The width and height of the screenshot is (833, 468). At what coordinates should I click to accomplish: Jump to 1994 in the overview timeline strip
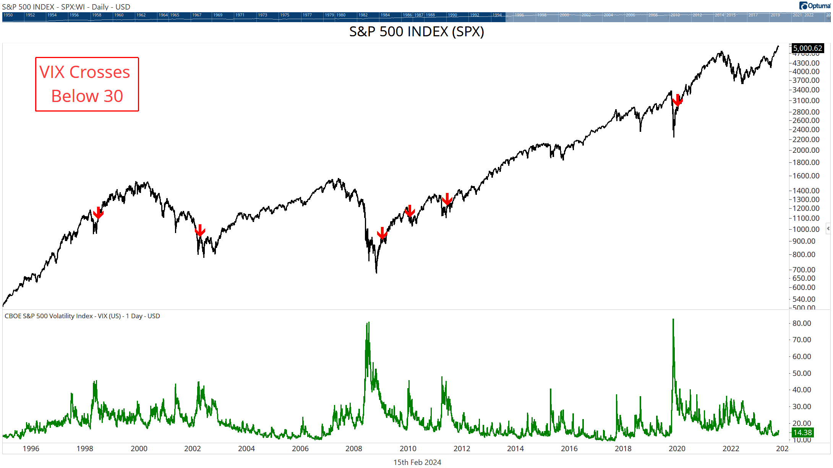[497, 15]
